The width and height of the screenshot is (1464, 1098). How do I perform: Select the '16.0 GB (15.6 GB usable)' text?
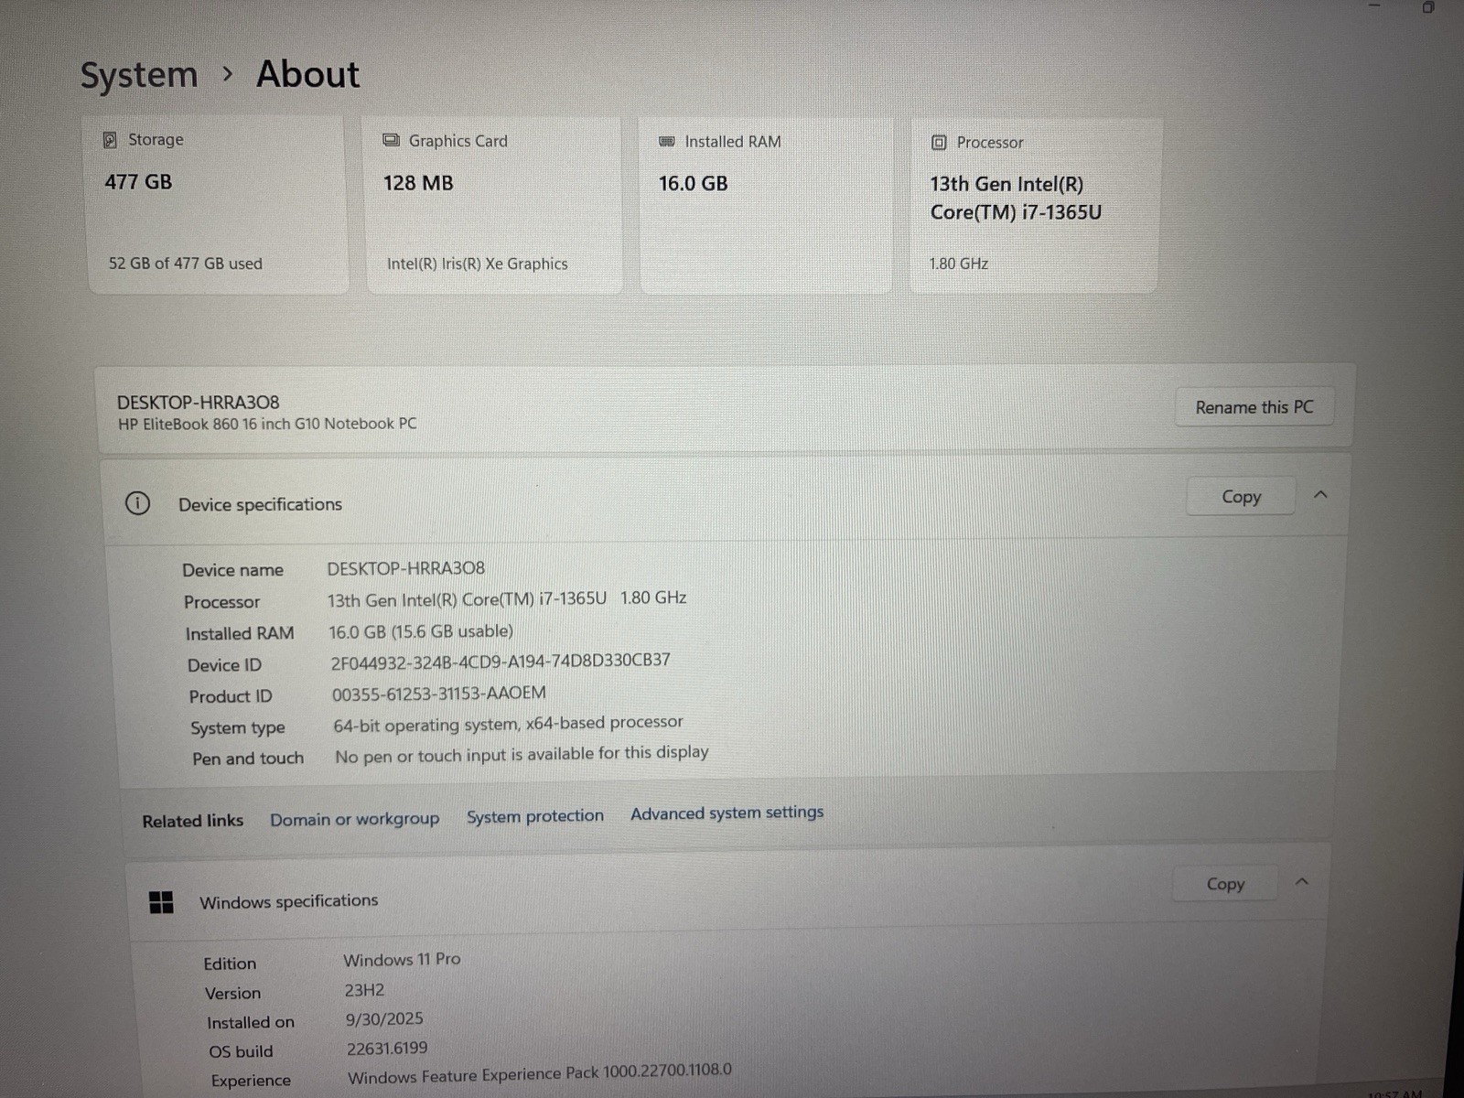tap(421, 631)
